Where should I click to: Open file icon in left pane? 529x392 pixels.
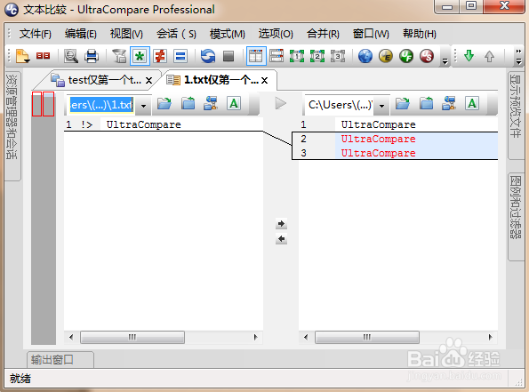coord(164,104)
